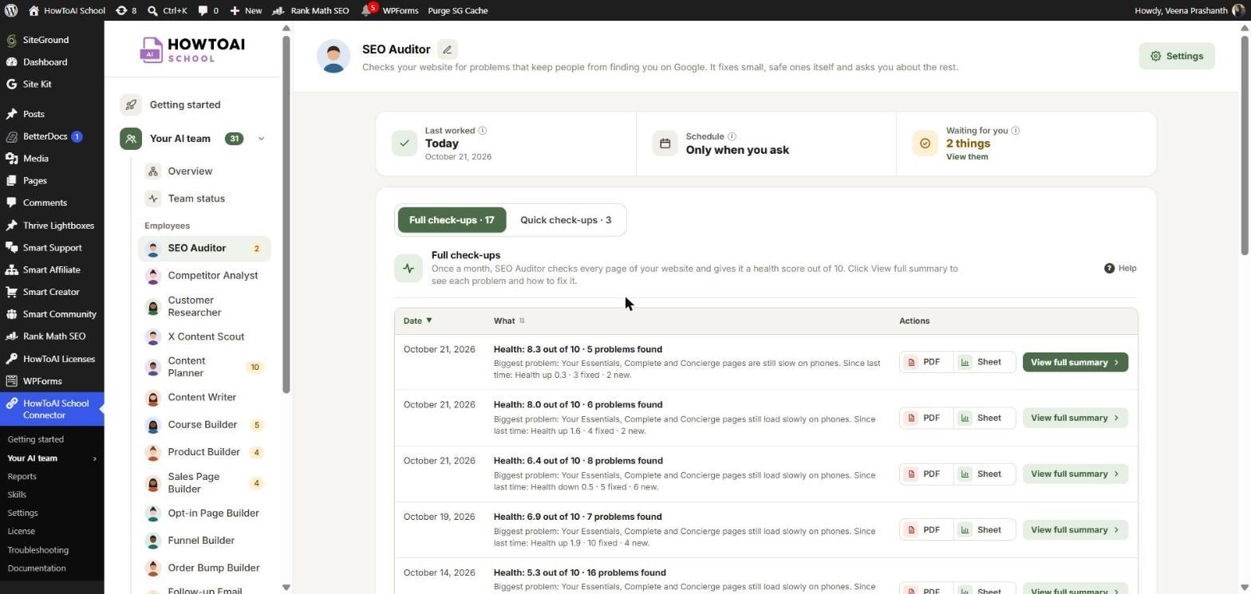Click the Course Builder avatar icon
This screenshot has width=1251, height=594.
click(153, 425)
